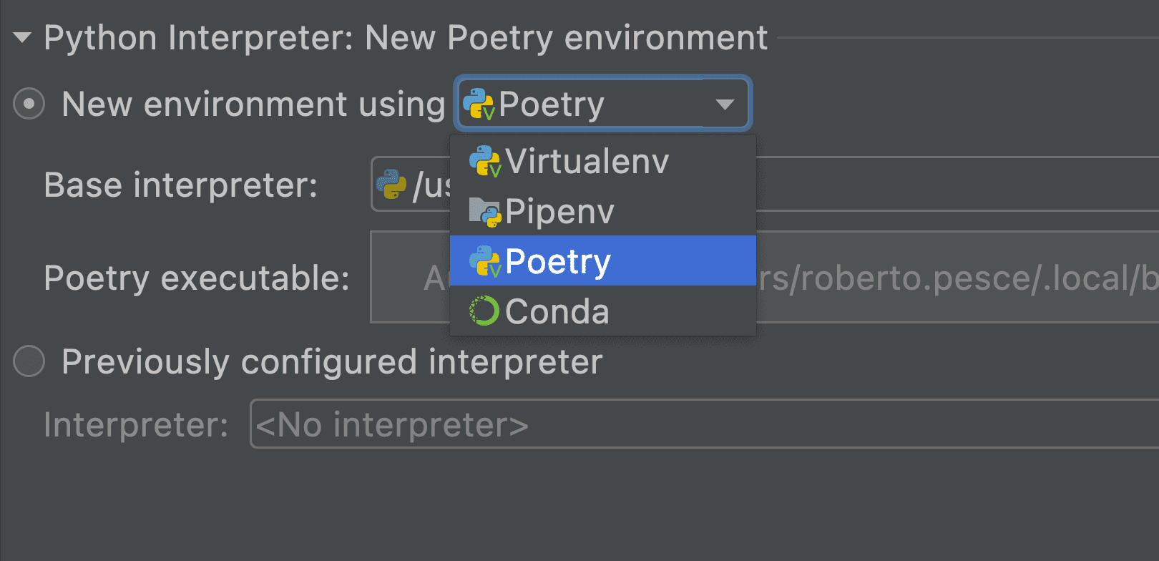Click the Poetry icon in the combo box

pyautogui.click(x=479, y=104)
